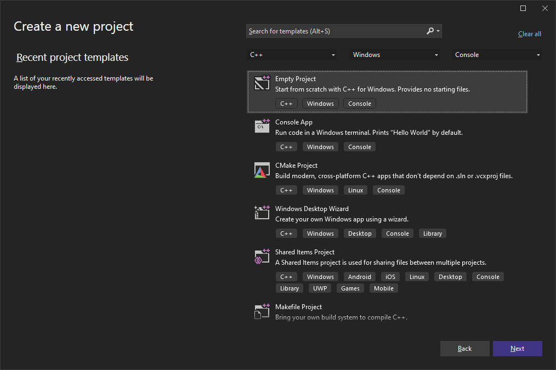The height and width of the screenshot is (370, 556).
Task: Click the Console tag under Console App
Action: coord(360,147)
